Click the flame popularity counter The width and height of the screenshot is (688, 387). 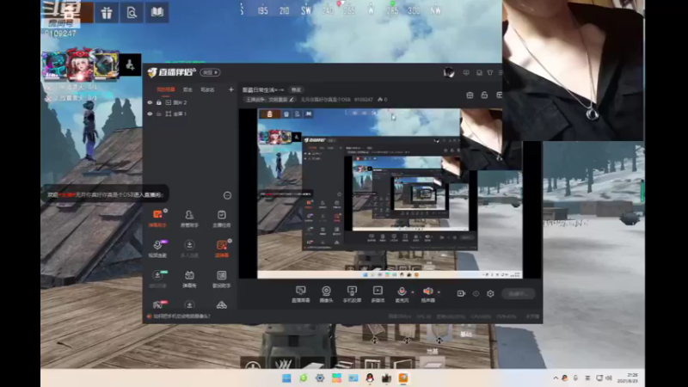[382, 100]
